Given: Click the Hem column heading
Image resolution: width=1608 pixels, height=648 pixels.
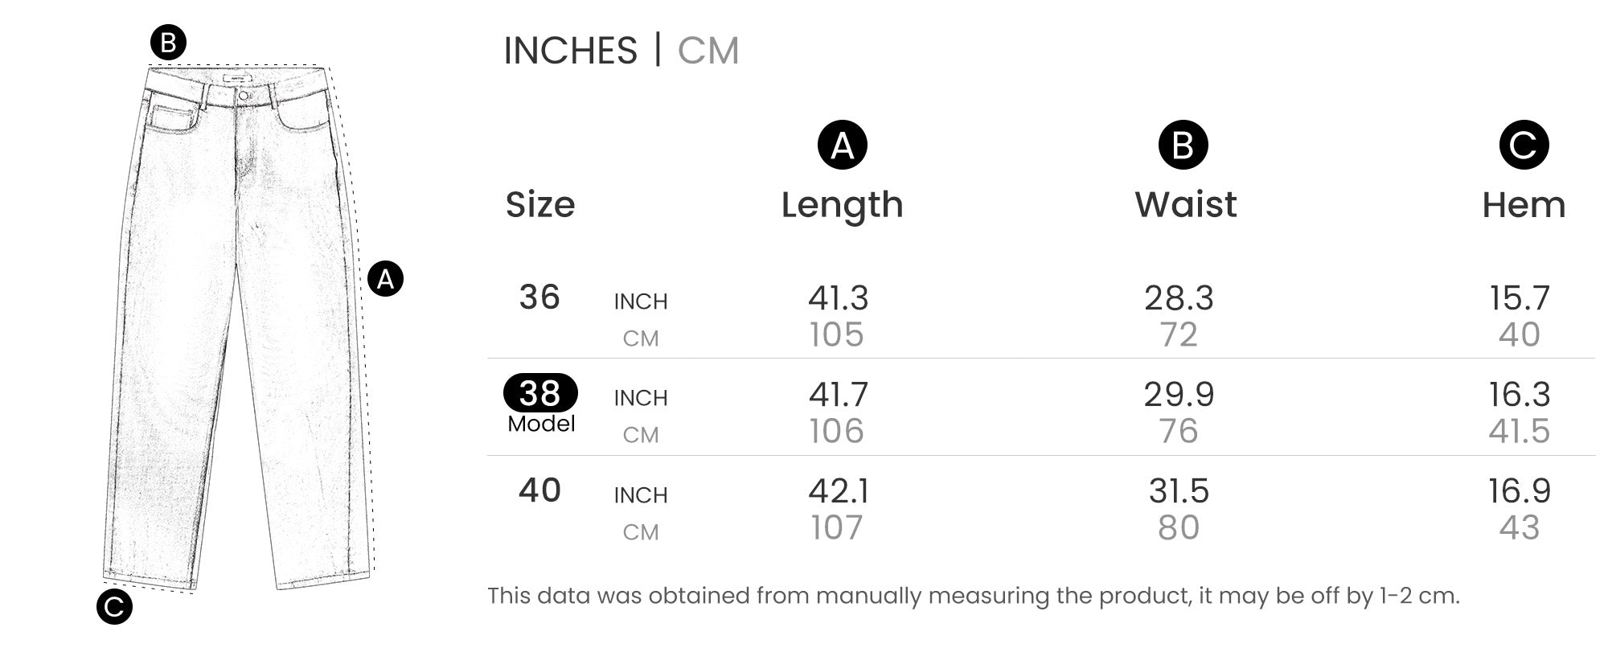Looking at the screenshot, I should pyautogui.click(x=1524, y=204).
